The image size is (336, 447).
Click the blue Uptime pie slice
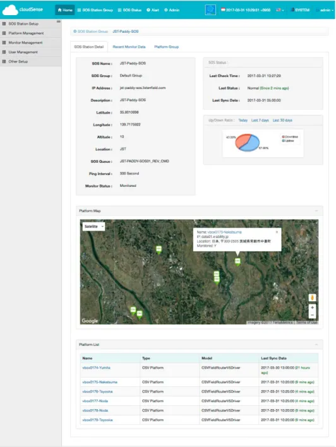click(x=251, y=144)
